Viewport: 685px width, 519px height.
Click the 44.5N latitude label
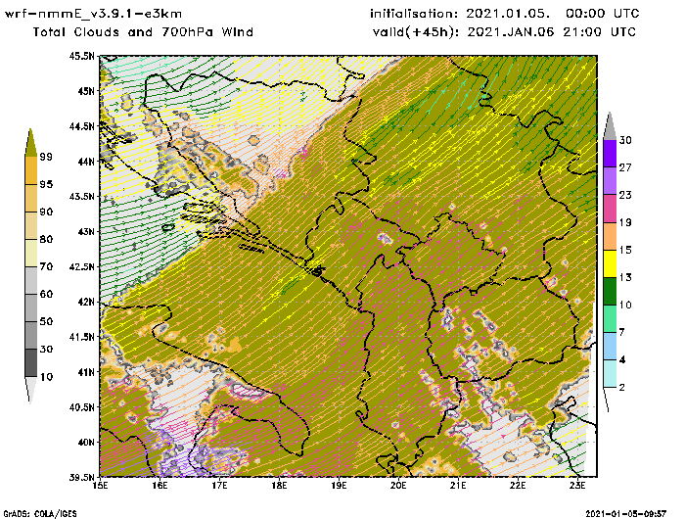click(81, 126)
